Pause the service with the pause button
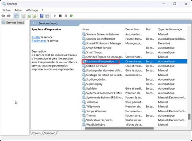The image size is (192, 141). pos(66,16)
